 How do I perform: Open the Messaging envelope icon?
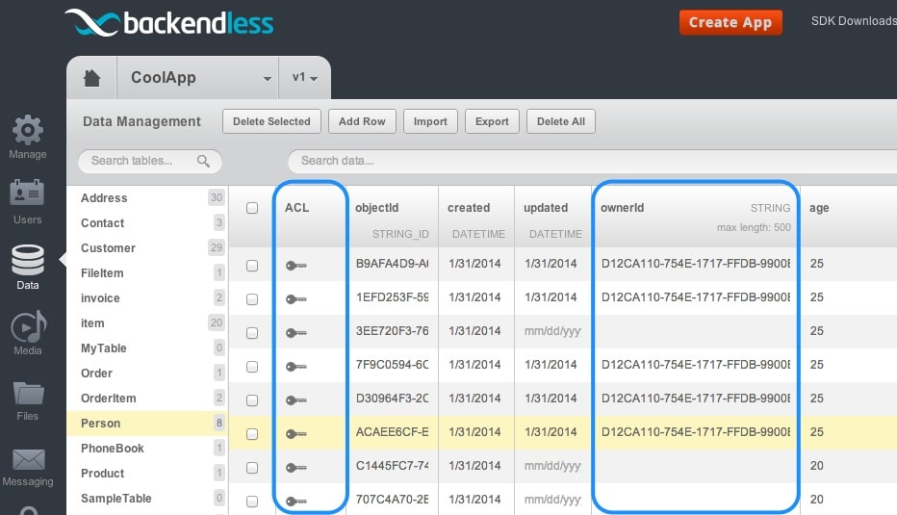[x=28, y=459]
